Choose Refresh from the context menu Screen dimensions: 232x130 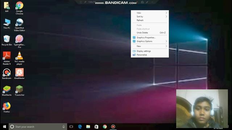point(150,20)
